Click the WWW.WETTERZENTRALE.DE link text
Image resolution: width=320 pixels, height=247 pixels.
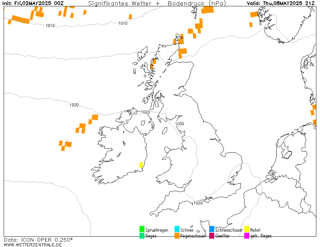33,245
